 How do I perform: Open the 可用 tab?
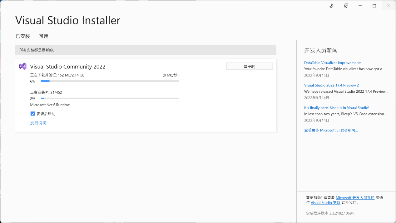(44, 36)
